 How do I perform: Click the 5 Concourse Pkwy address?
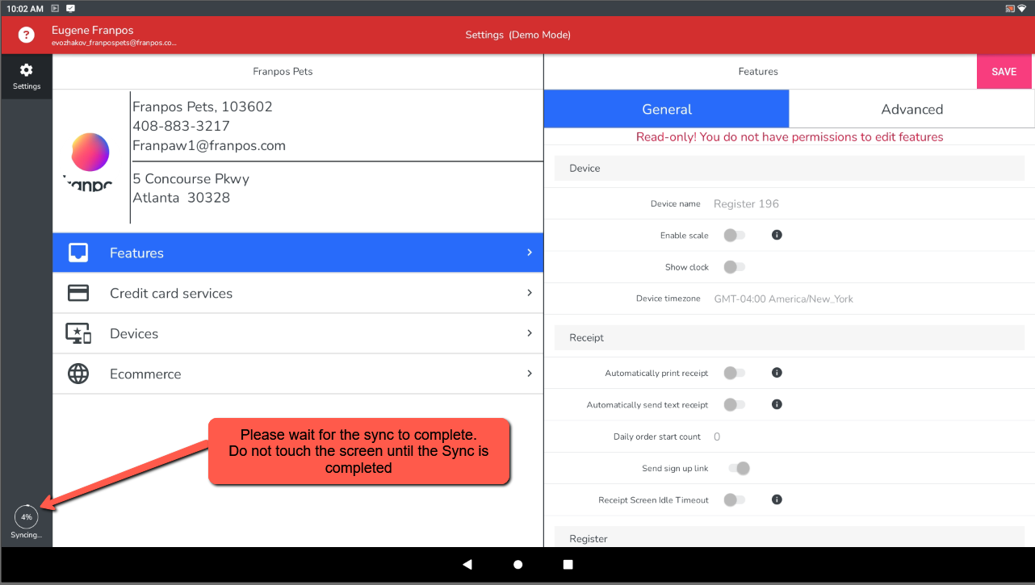[191, 178]
